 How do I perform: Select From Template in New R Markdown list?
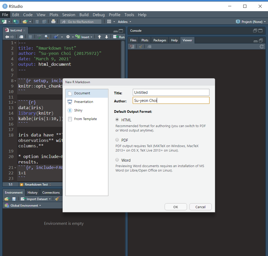(87, 119)
